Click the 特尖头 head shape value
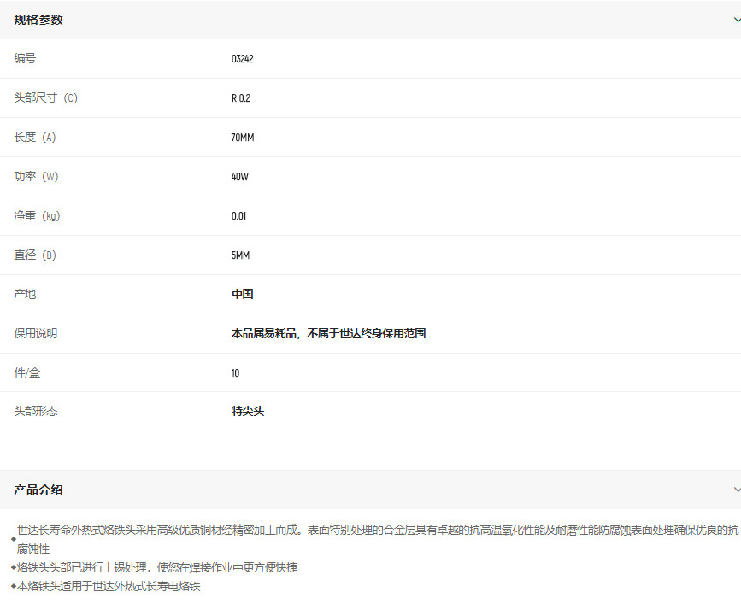Screen dimensions: 741x604 248,411
